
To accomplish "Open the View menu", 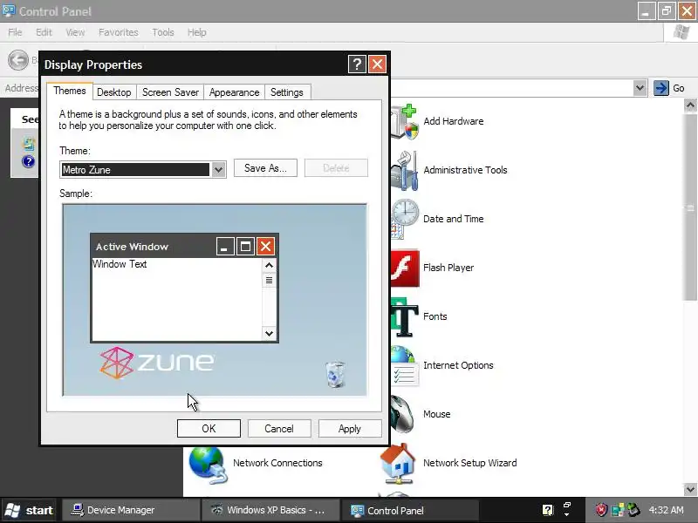I will (75, 32).
